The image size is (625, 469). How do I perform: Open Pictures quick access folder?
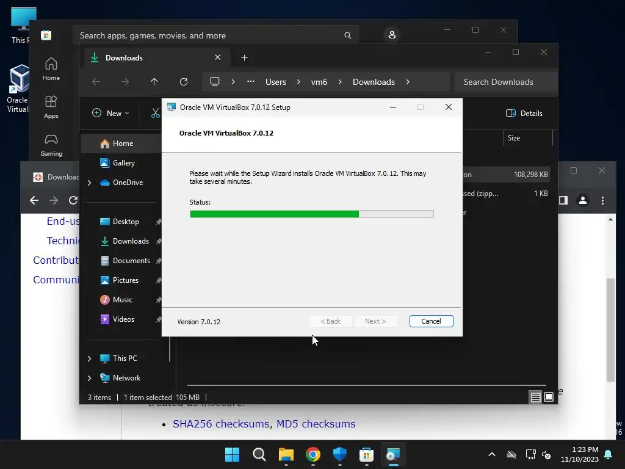coord(126,280)
